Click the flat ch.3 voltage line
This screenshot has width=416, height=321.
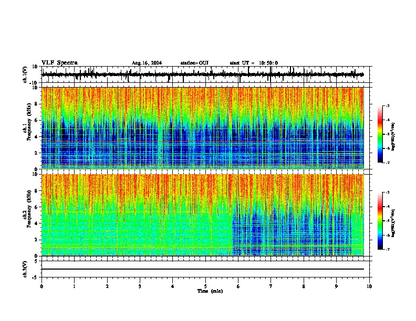tap(203, 269)
